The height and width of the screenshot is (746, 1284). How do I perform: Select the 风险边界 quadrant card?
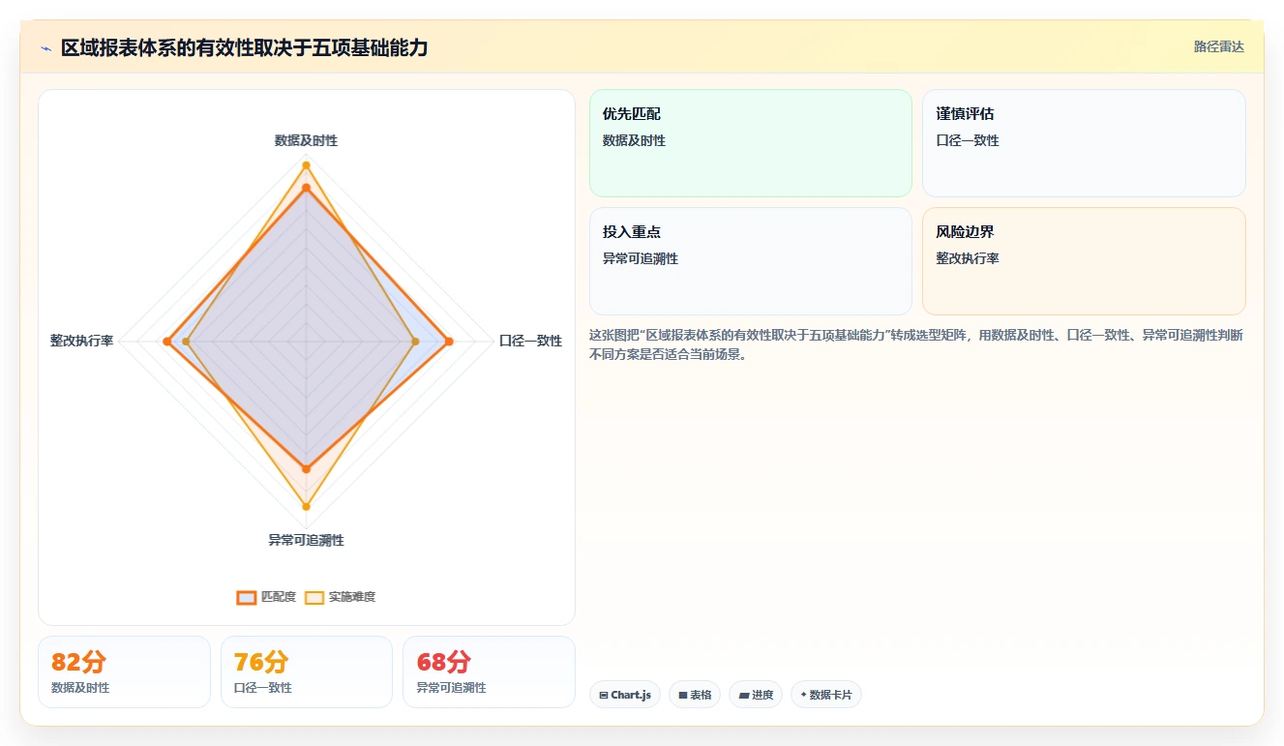(1084, 261)
